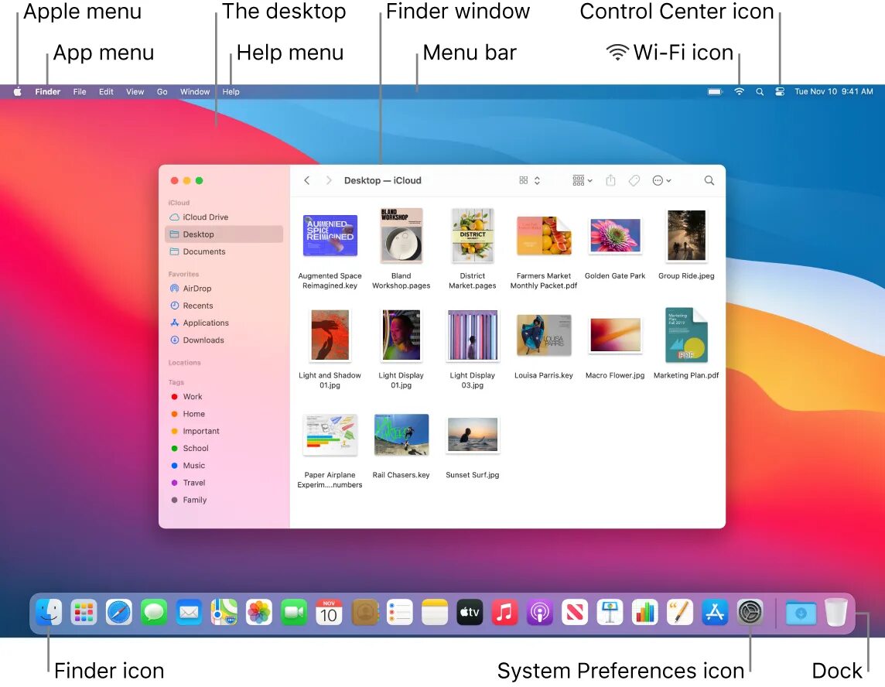Select Documents in Finder sidebar
The height and width of the screenshot is (687, 885).
[224, 251]
